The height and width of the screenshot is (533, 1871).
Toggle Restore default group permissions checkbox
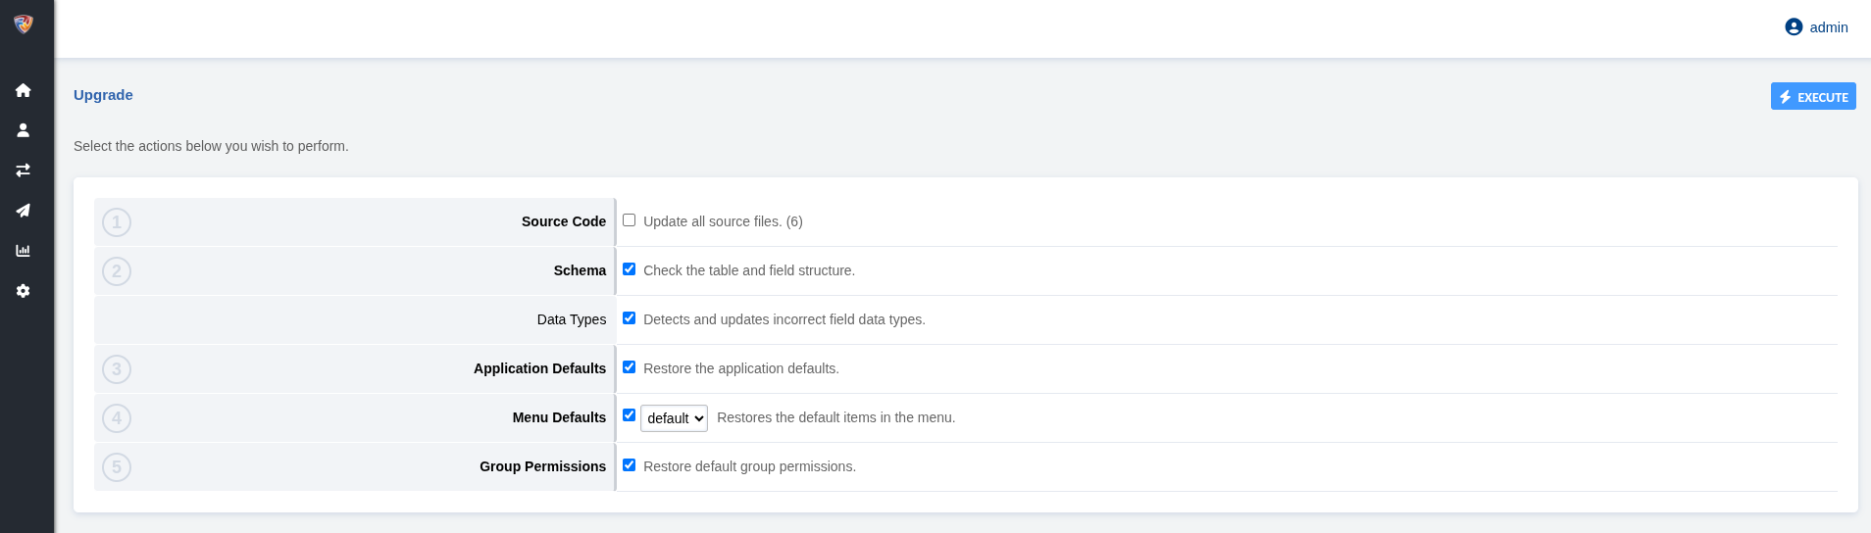pyautogui.click(x=630, y=465)
